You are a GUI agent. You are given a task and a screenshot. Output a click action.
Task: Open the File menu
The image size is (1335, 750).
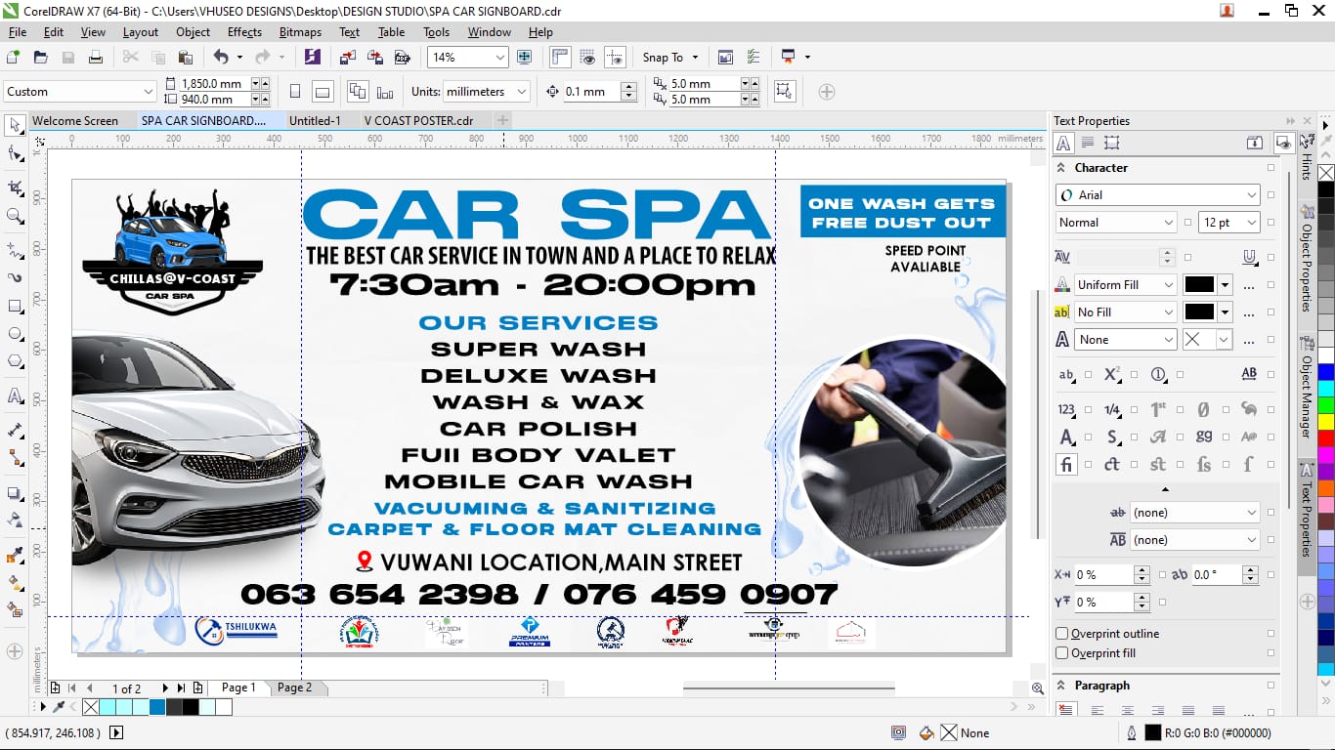[18, 32]
